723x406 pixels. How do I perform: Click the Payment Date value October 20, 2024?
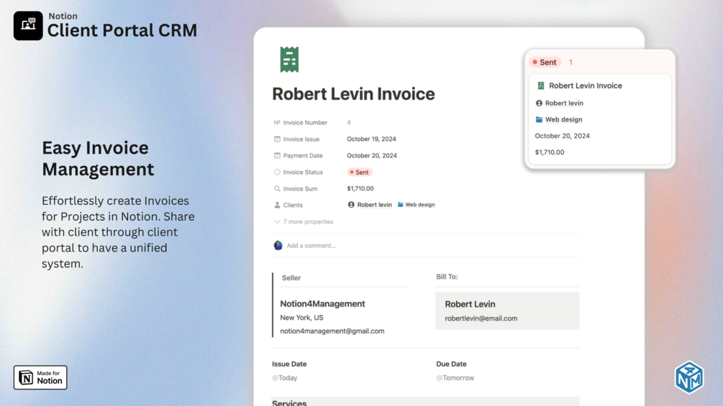pos(372,156)
